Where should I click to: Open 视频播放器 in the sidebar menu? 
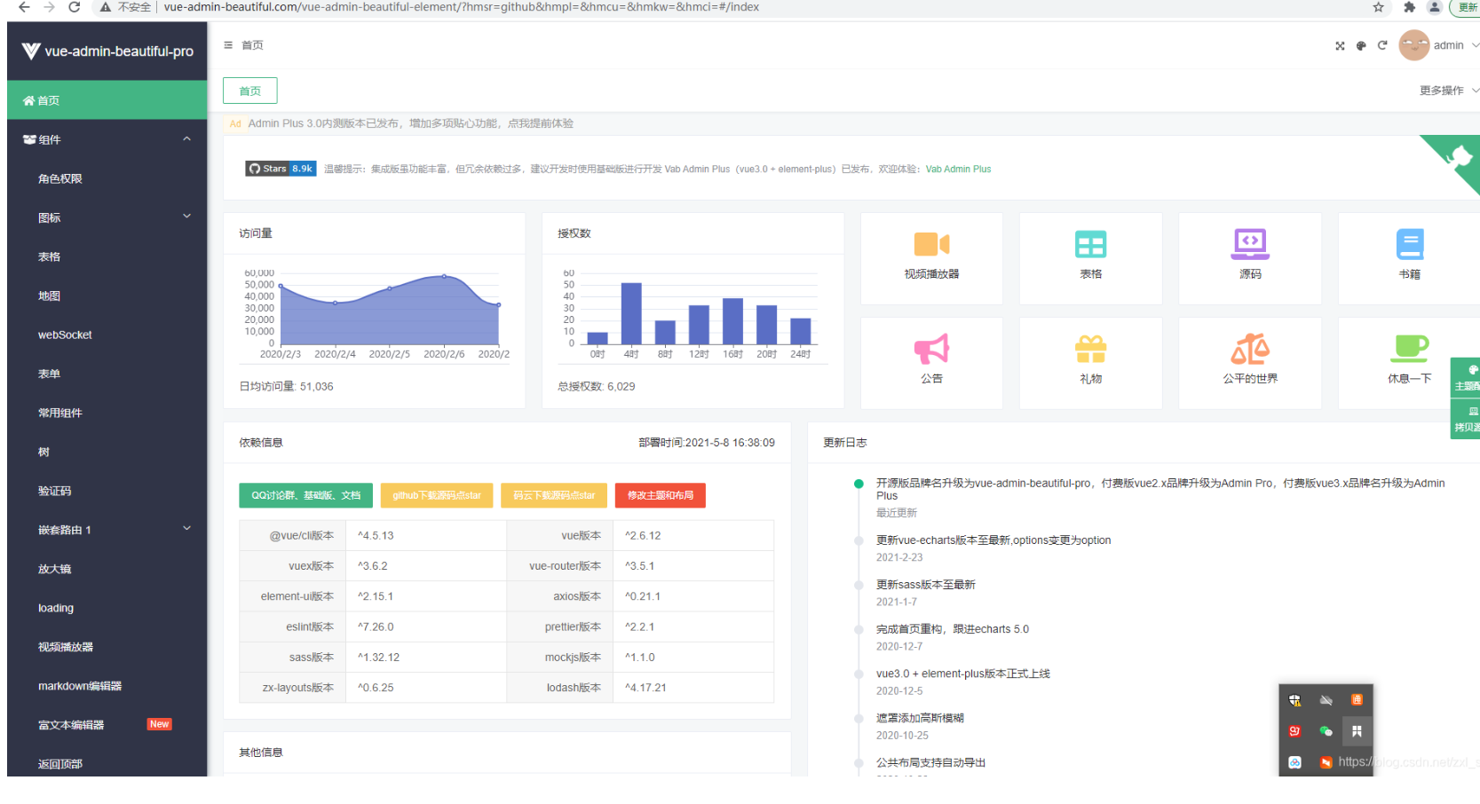click(107, 647)
